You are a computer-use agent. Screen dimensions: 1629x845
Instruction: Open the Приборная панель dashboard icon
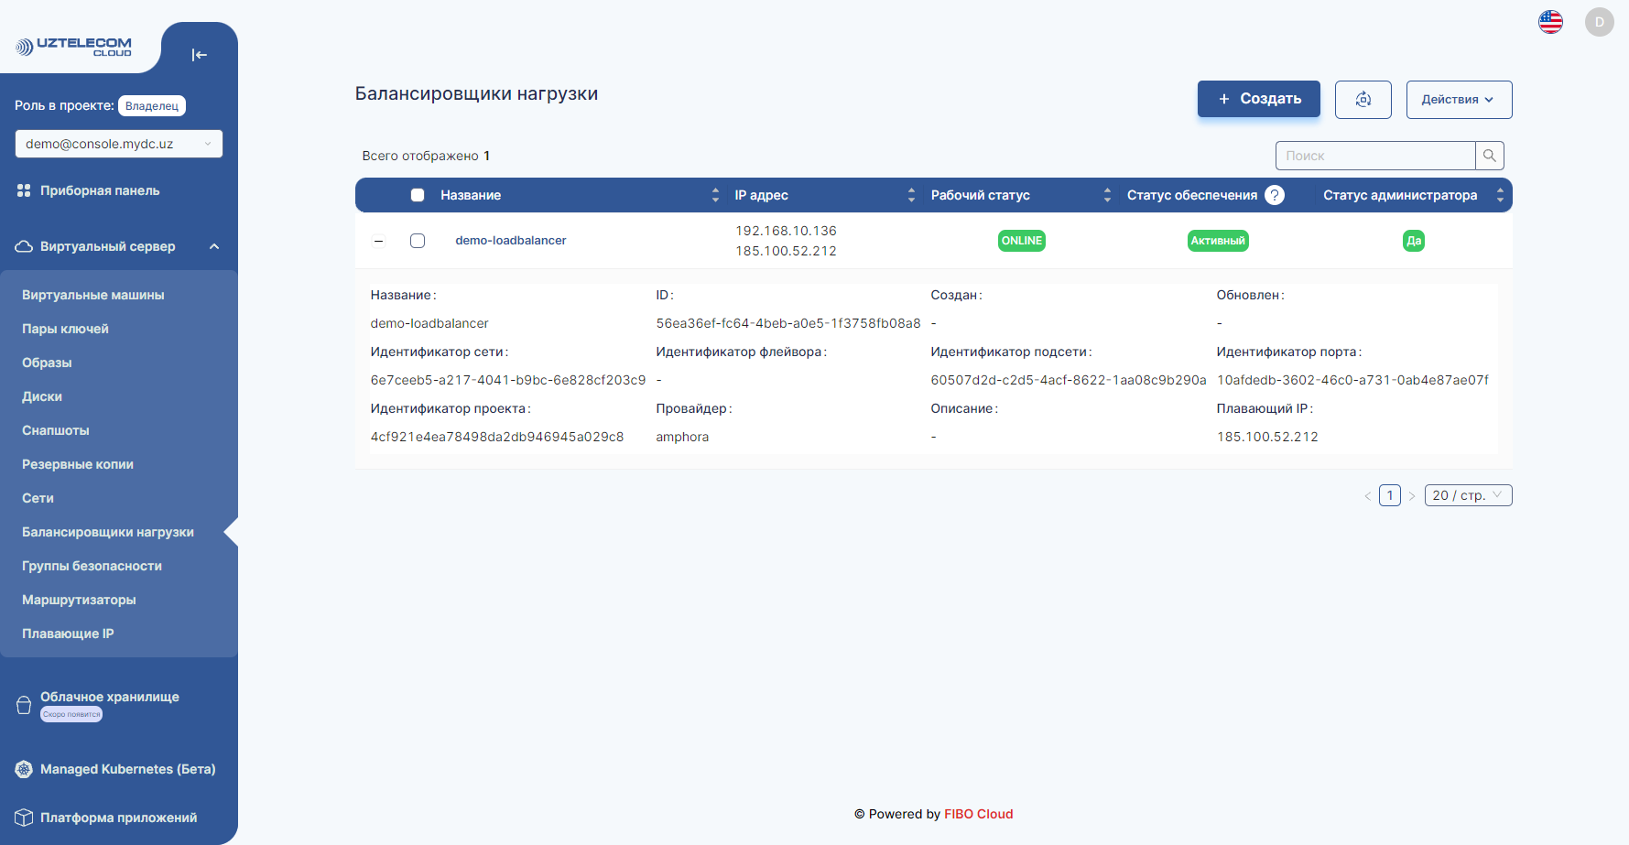pos(23,190)
